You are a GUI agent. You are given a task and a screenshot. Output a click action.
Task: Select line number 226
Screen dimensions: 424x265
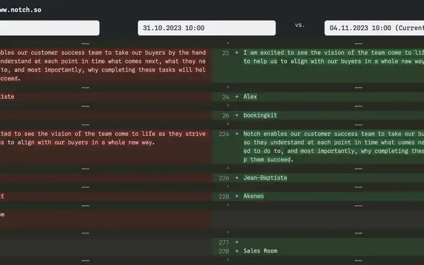click(224, 178)
